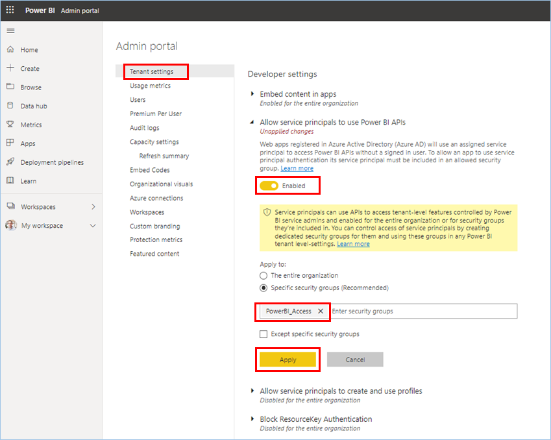Open Usage metrics admin section
Image resolution: width=551 pixels, height=440 pixels.
click(150, 86)
